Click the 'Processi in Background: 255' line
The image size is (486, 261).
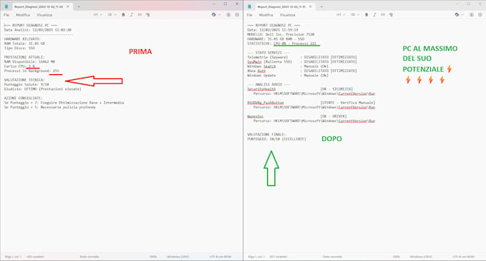point(31,71)
